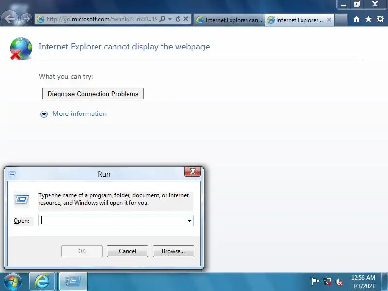Image resolution: width=388 pixels, height=291 pixels.
Task: Click the Run program icon beside description
Action: 21,199
